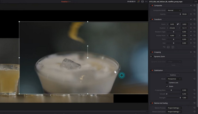
Task: Add keyframe for Opacity
Action: 191,14
